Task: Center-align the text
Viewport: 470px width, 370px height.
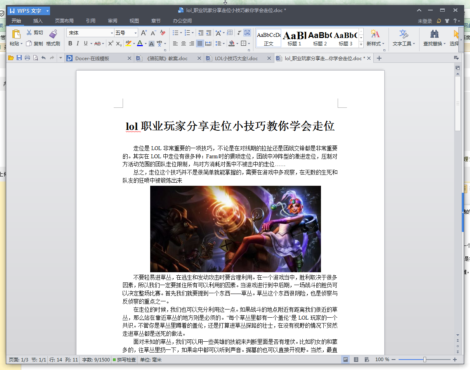Action: pos(184,43)
